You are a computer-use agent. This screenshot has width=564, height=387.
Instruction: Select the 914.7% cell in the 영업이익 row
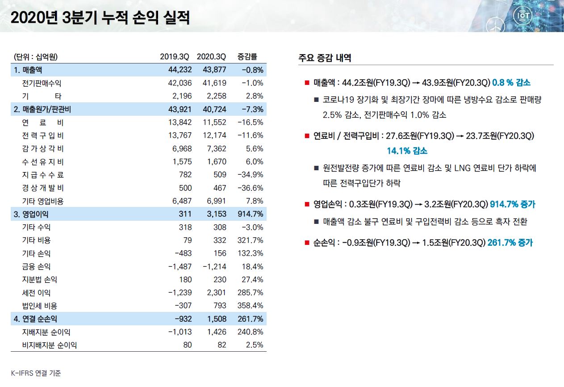(x=250, y=214)
